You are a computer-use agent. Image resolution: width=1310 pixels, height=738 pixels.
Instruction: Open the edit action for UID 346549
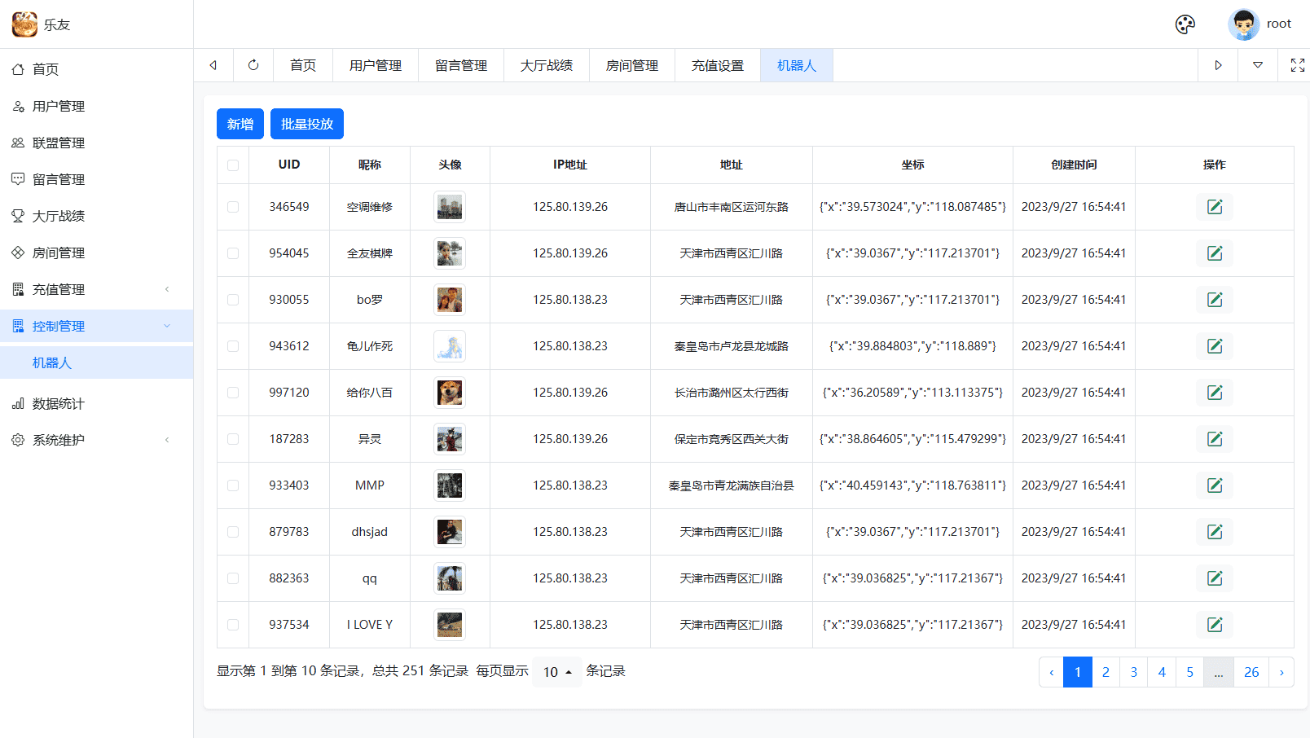point(1215,207)
